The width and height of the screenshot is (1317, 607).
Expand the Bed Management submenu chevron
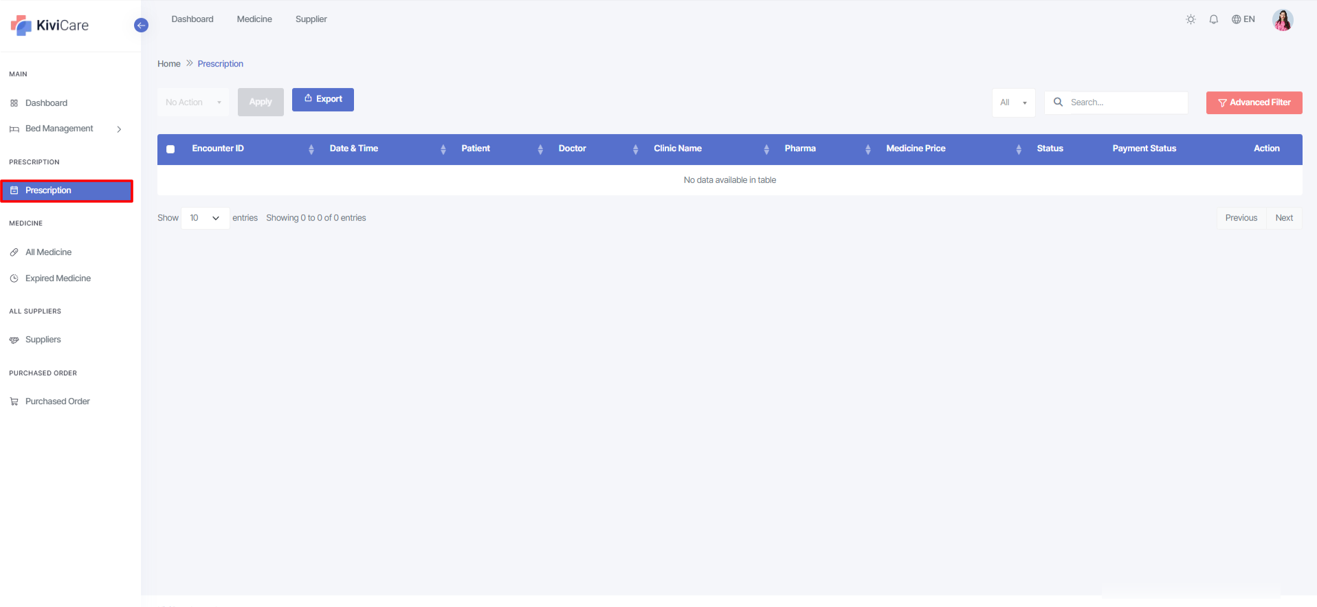point(119,129)
